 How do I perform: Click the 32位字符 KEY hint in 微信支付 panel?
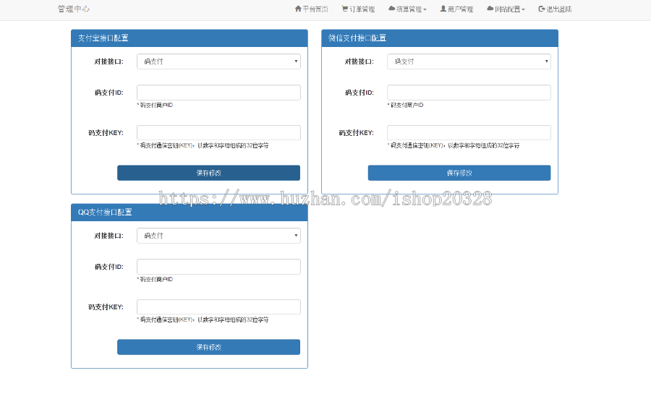tap(454, 145)
